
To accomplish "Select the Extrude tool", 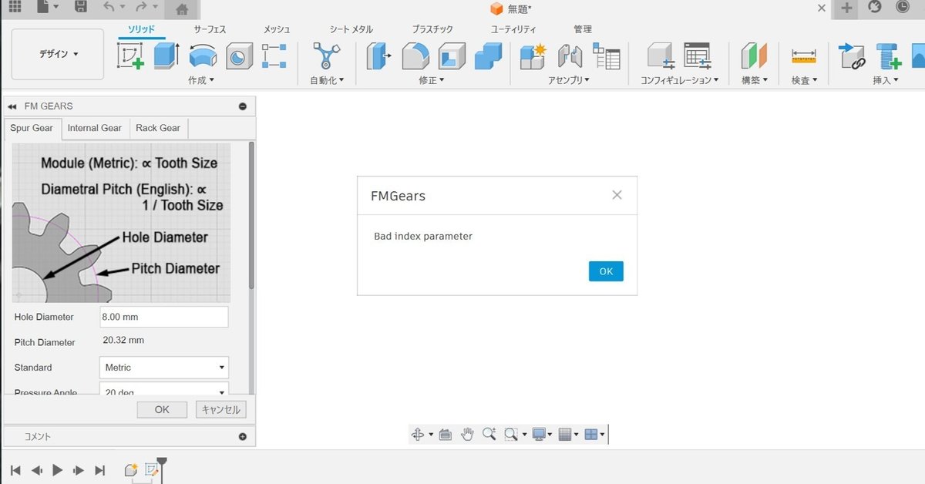I will click(x=166, y=56).
